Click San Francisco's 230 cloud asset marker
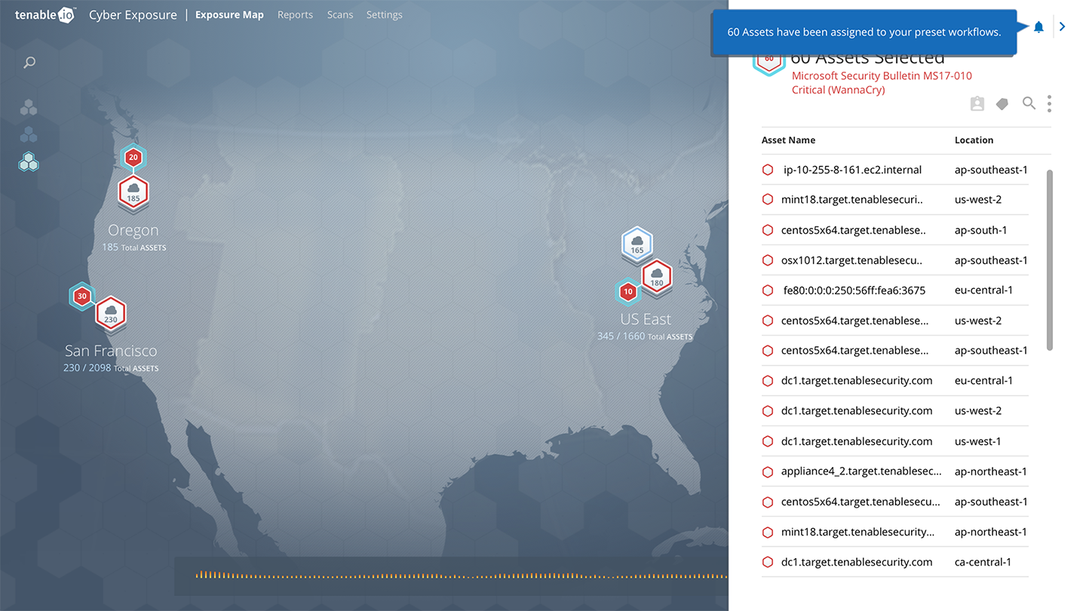 111,312
